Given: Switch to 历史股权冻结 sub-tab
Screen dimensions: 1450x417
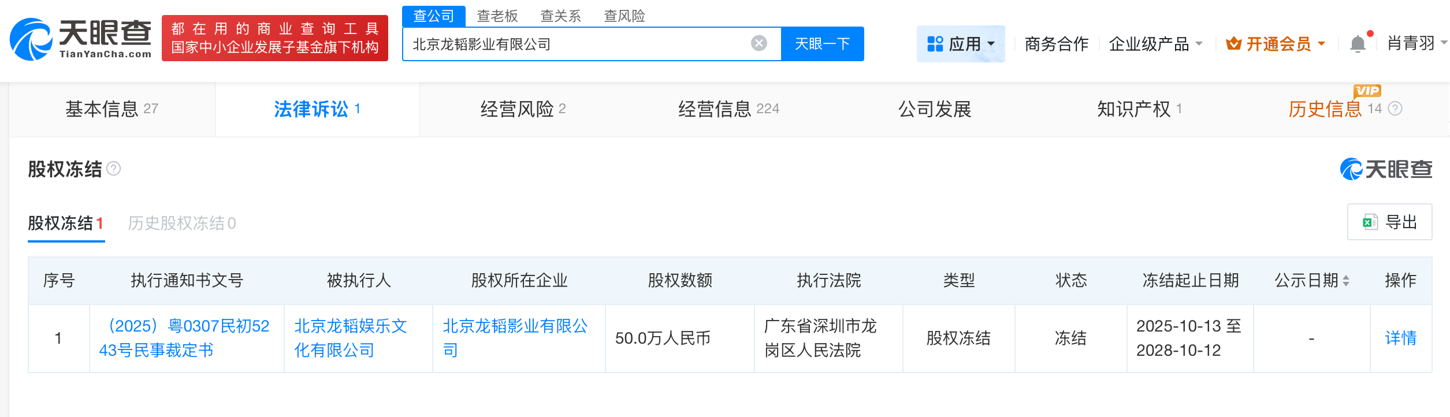Looking at the screenshot, I should pyautogui.click(x=181, y=224).
